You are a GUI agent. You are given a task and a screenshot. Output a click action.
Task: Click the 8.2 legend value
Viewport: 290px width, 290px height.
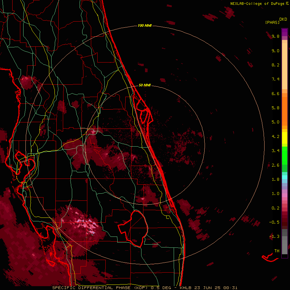click(x=275, y=65)
